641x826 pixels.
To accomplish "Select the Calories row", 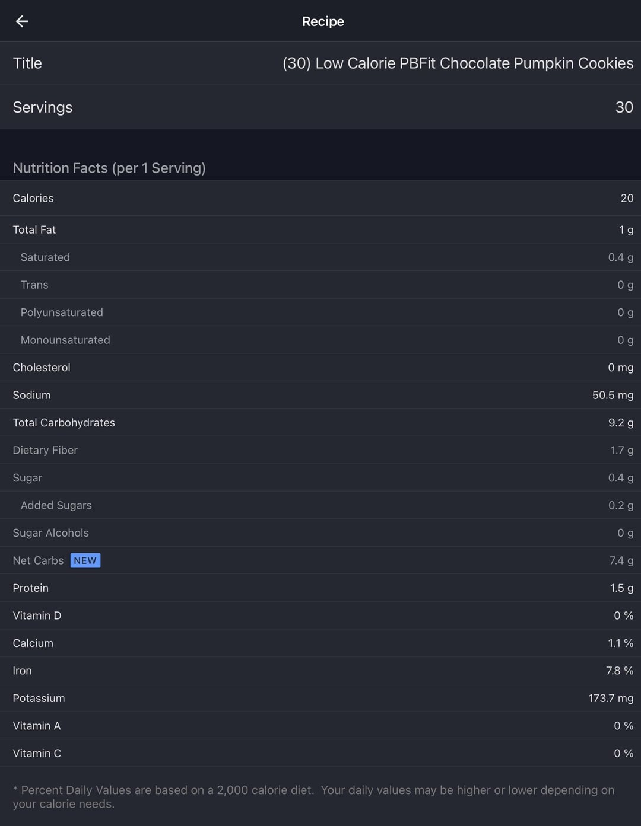I will tap(320, 198).
